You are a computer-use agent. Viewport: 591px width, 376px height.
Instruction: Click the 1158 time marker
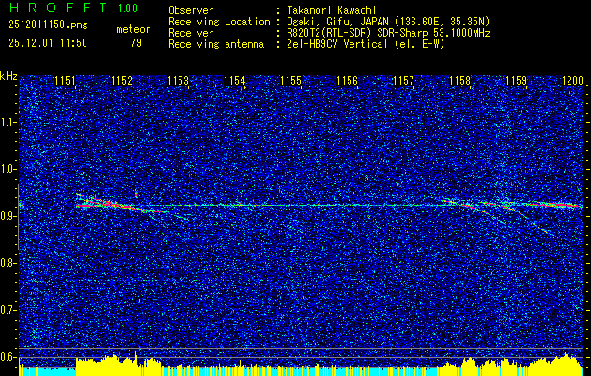click(x=459, y=81)
